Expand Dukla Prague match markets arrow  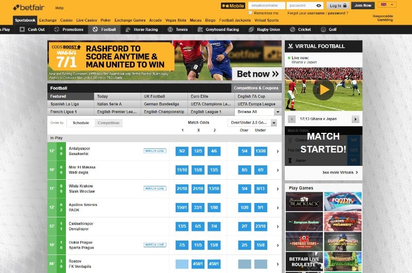click(278, 245)
